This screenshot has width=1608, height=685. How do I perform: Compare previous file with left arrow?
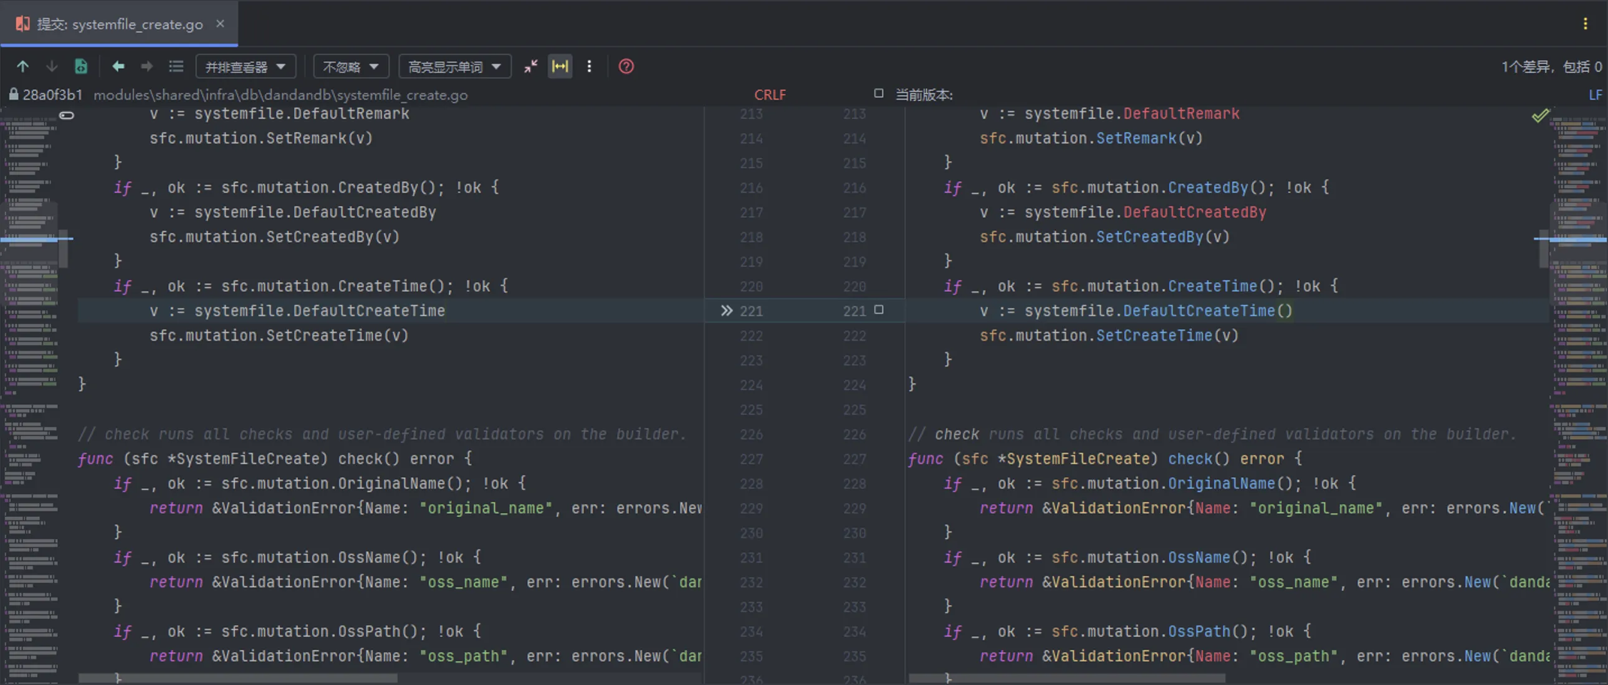118,66
